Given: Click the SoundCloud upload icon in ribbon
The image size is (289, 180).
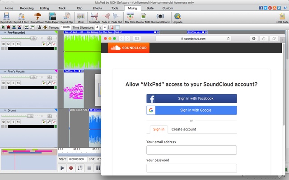Looking at the screenshot, I should point(37,18).
